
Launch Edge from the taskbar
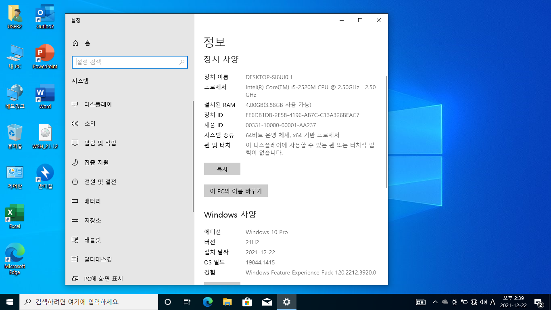(207, 302)
